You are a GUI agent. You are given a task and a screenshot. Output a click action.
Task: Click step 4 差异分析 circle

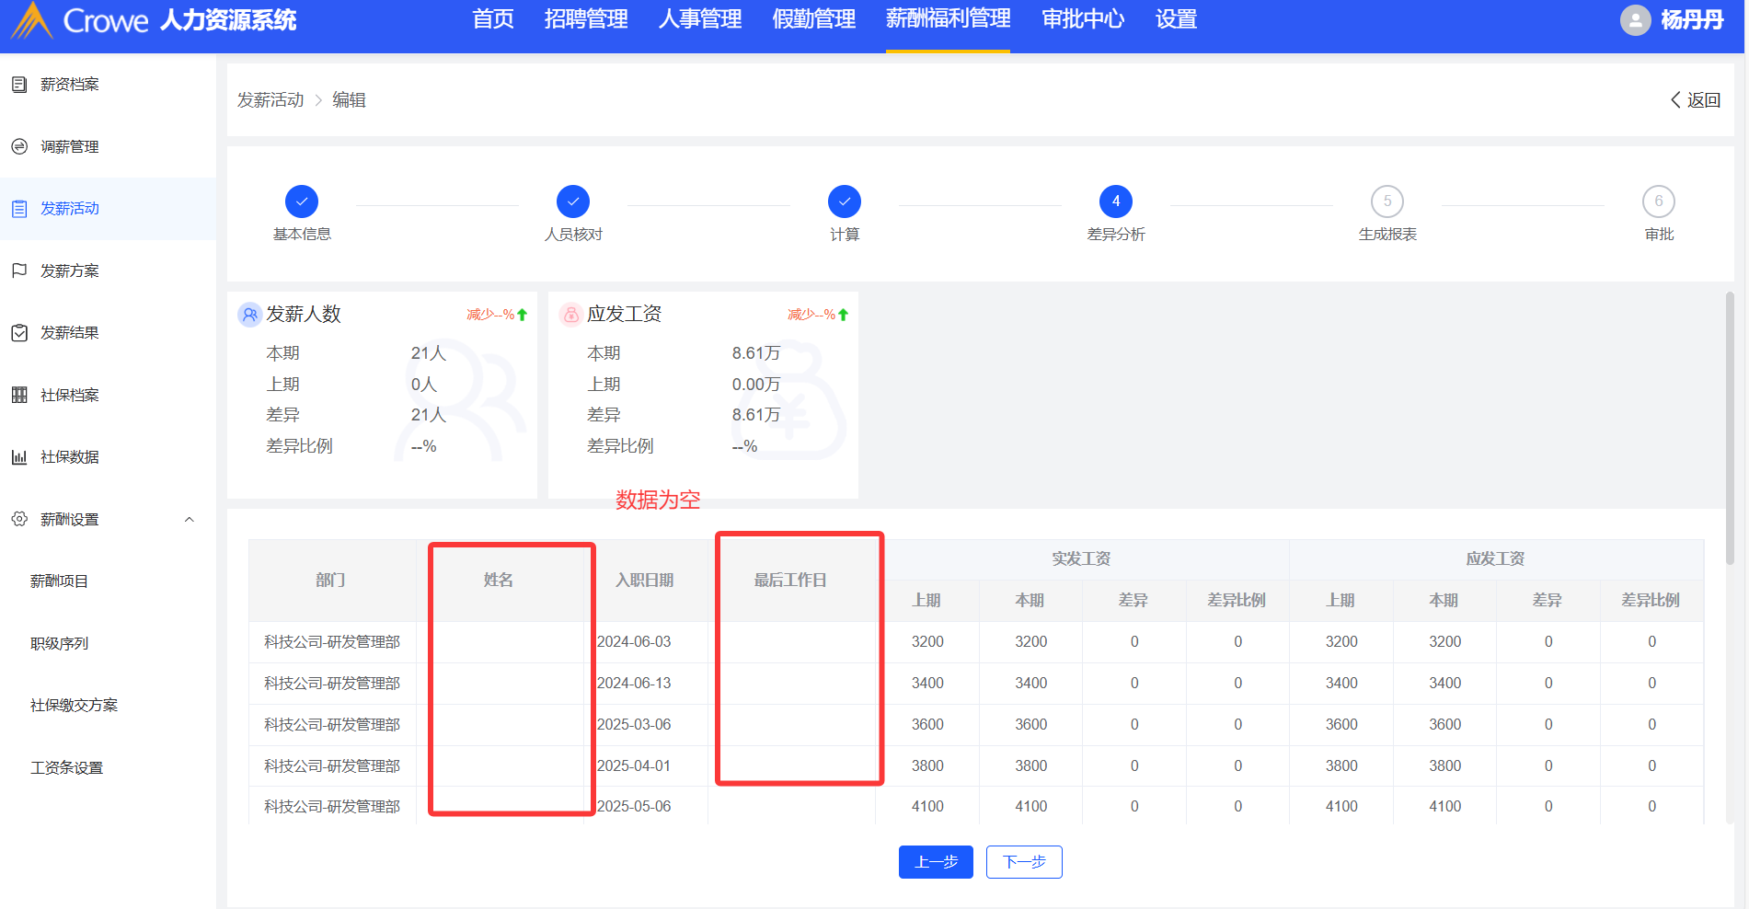(1116, 201)
